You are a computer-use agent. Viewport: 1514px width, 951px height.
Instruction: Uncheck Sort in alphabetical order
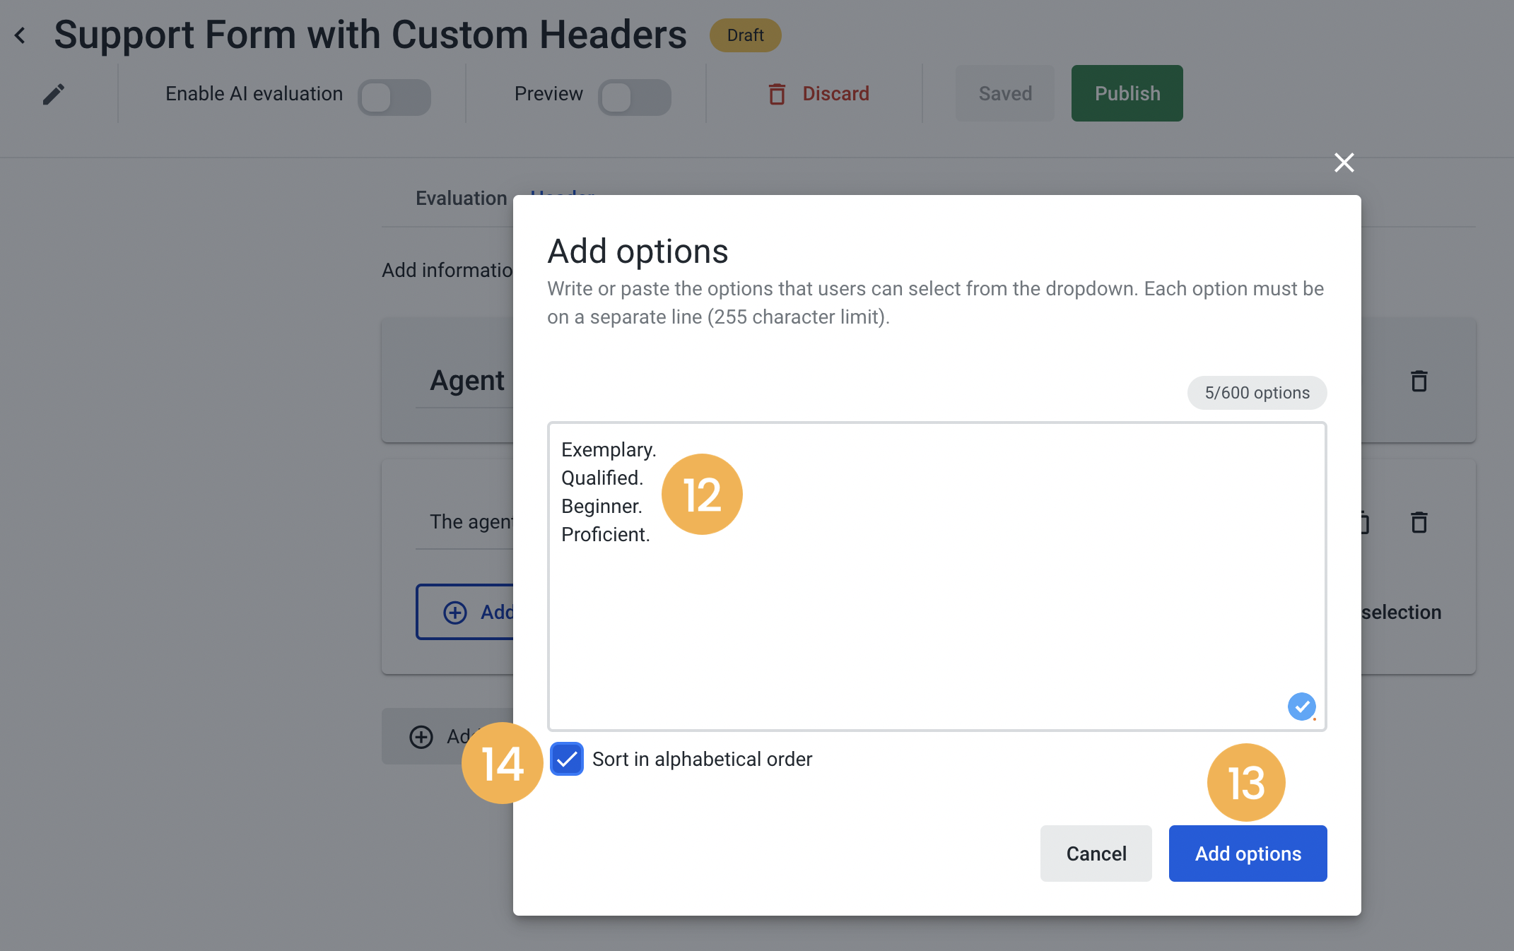click(567, 759)
